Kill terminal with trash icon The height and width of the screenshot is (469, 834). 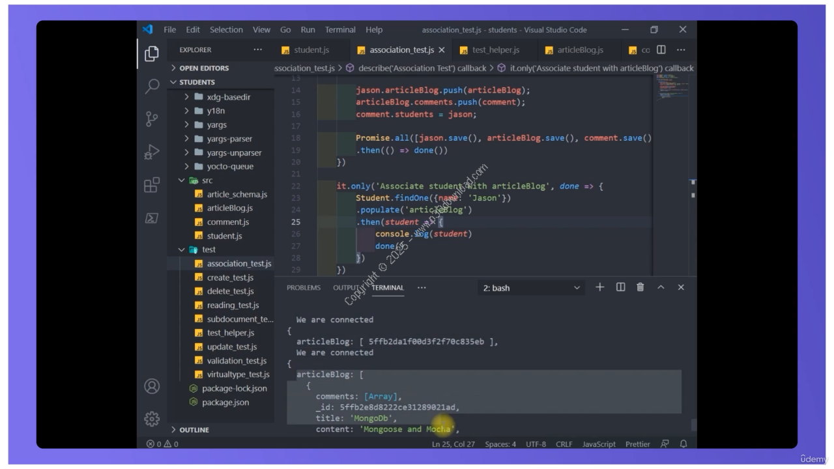[640, 287]
